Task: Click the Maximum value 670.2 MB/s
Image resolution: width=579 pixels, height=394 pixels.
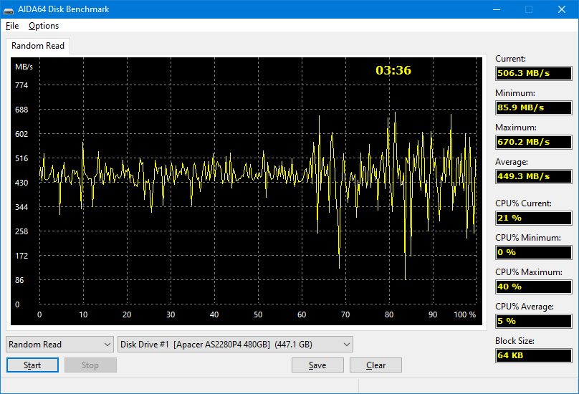Action: click(534, 142)
